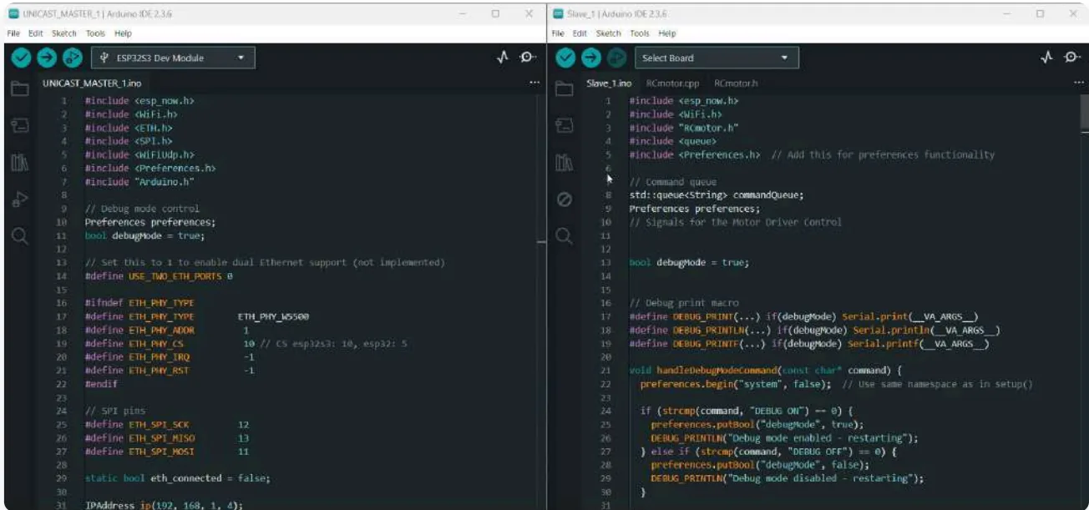Open Library Manager in UNICAST_MASTER_1 sidebar

tap(20, 162)
